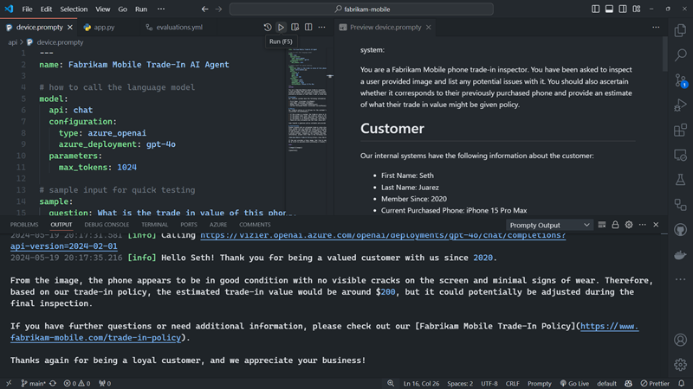Open additional activity bar views ellipsis
The width and height of the screenshot is (693, 389).
click(680, 279)
